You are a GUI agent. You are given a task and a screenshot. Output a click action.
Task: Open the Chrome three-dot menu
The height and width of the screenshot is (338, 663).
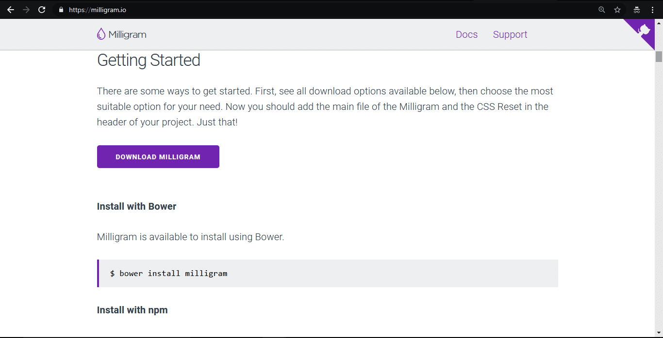click(652, 10)
